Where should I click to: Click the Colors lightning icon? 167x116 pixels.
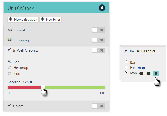click(x=9, y=105)
